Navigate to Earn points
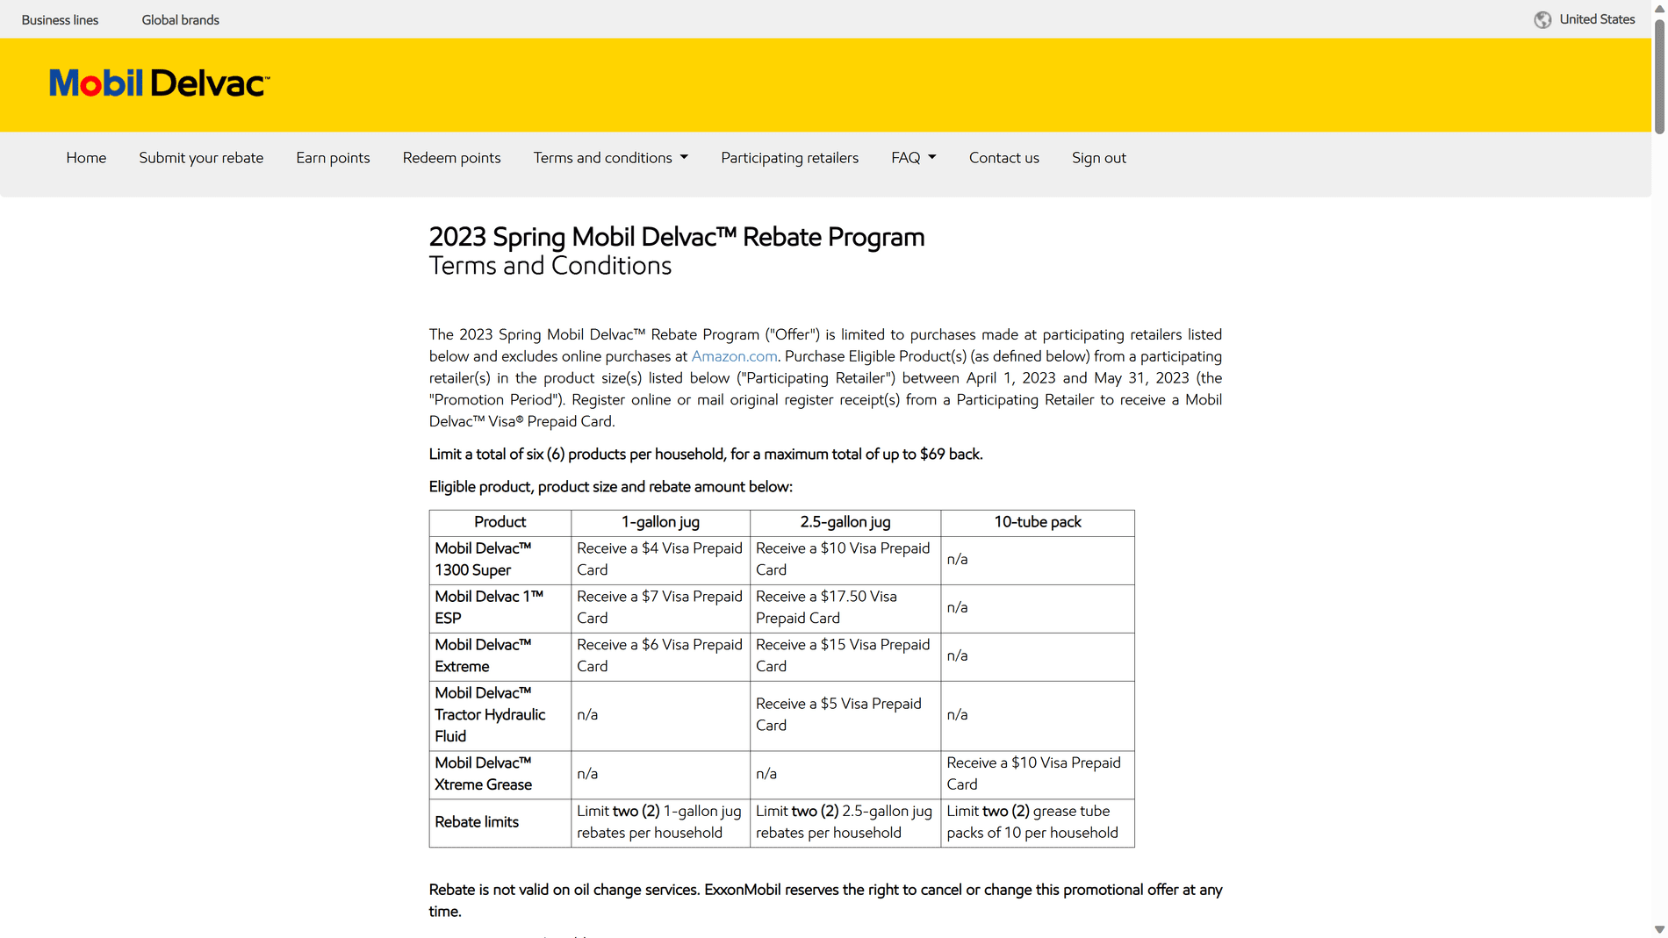Viewport: 1668px width, 938px height. pos(333,158)
